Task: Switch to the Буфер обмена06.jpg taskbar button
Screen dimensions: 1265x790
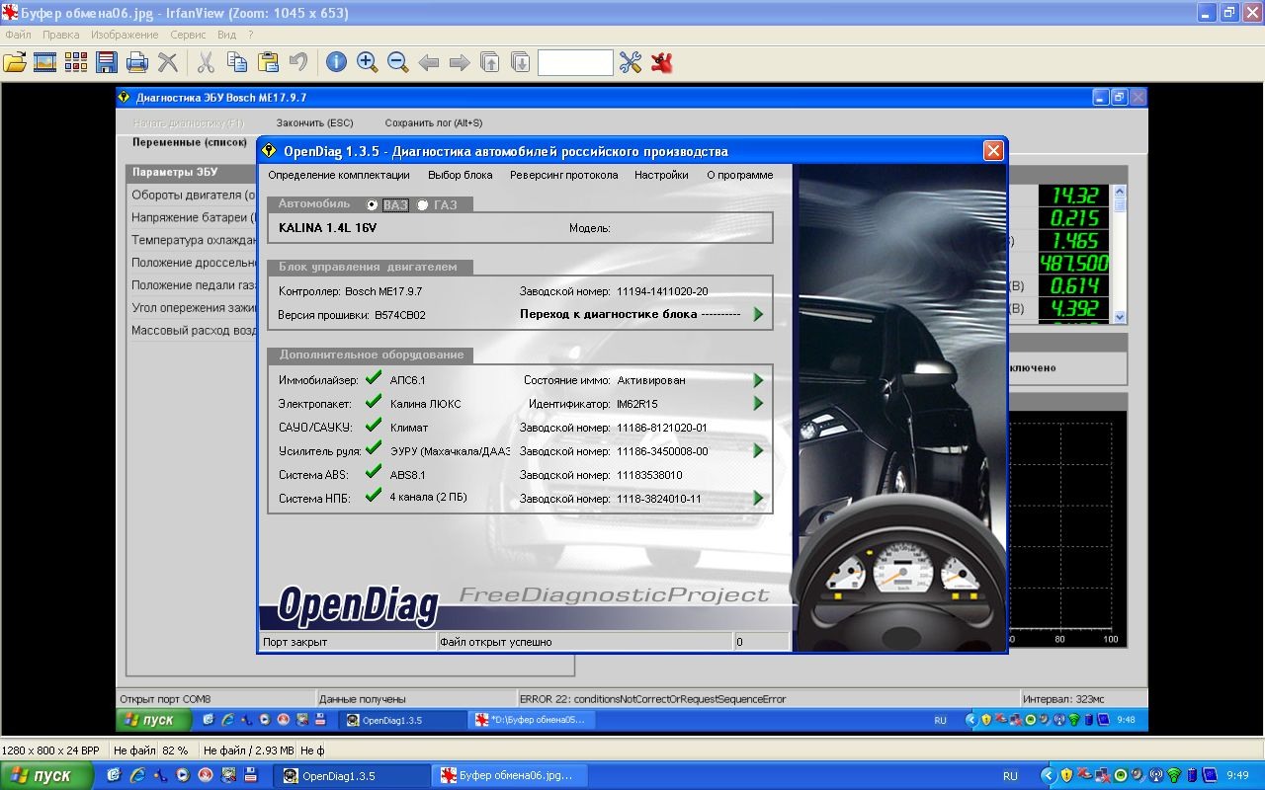Action: 509,775
